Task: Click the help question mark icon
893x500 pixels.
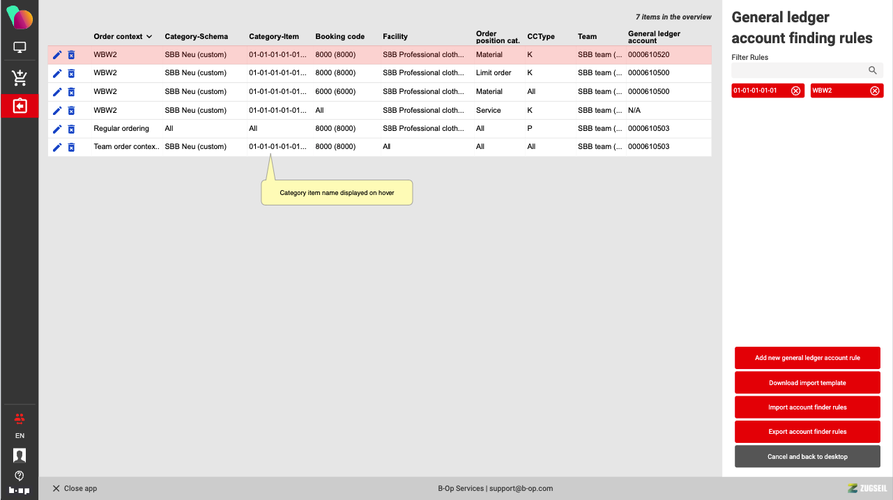Action: tap(20, 476)
